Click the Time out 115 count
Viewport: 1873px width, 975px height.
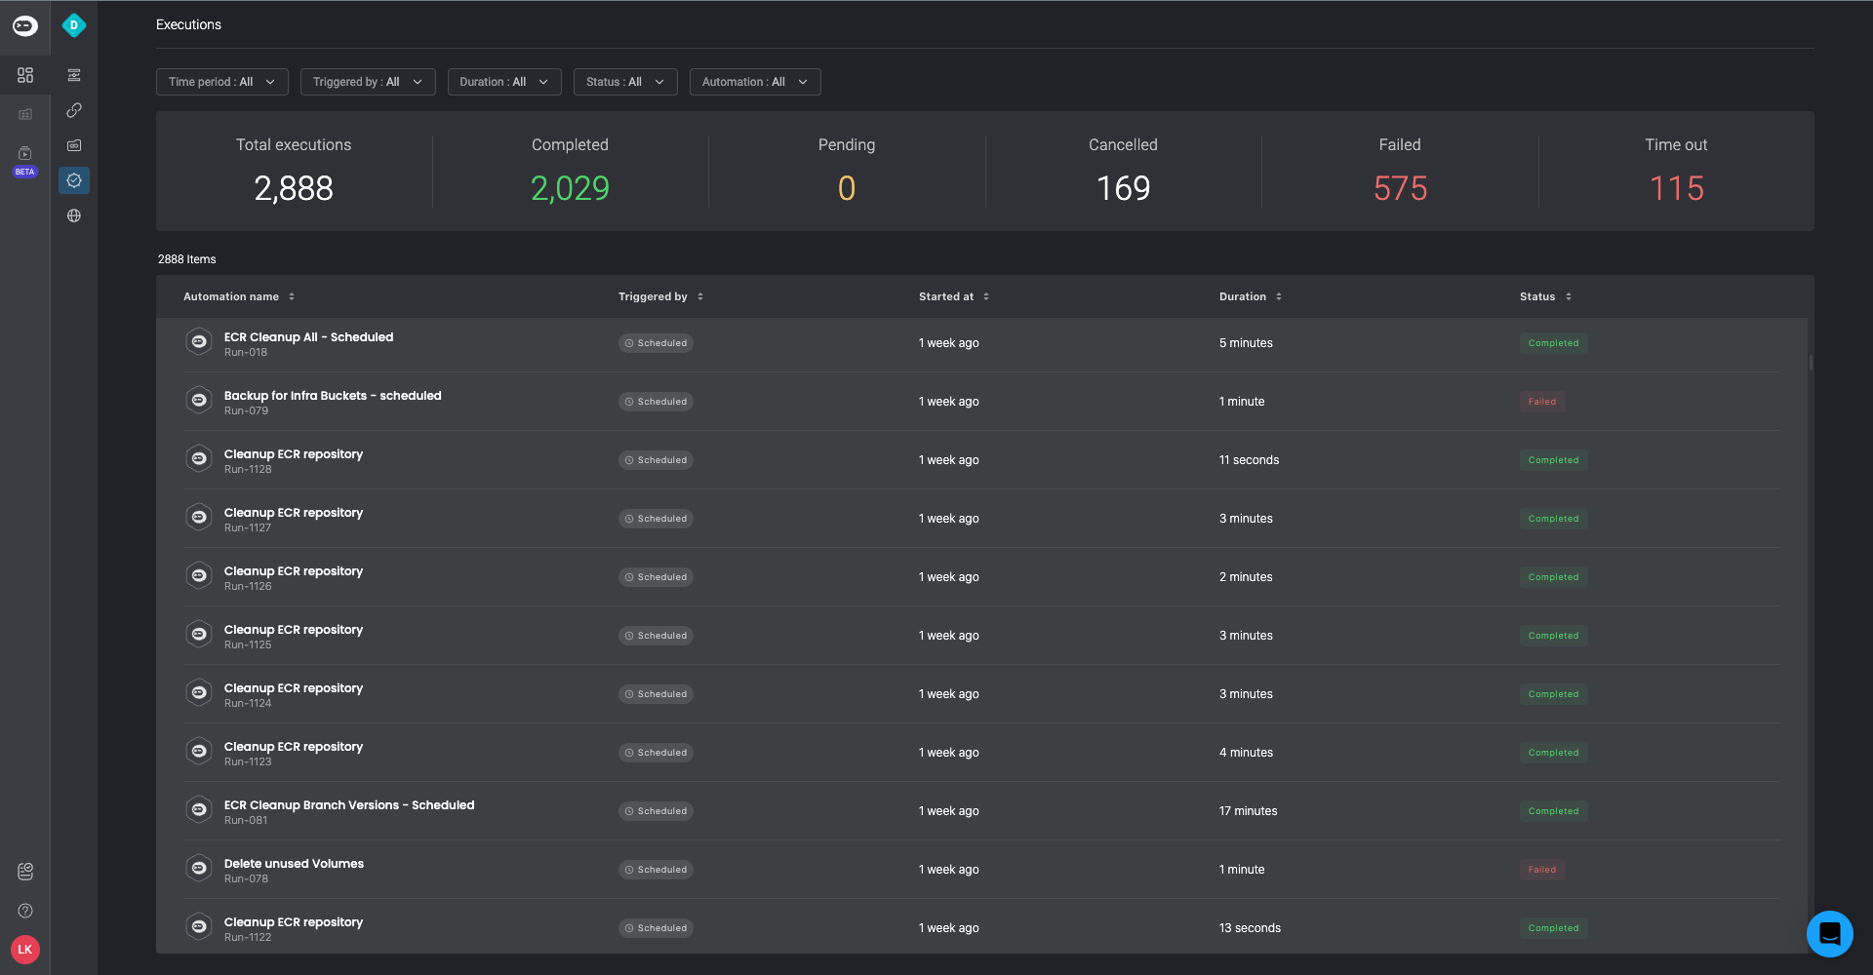(1676, 188)
